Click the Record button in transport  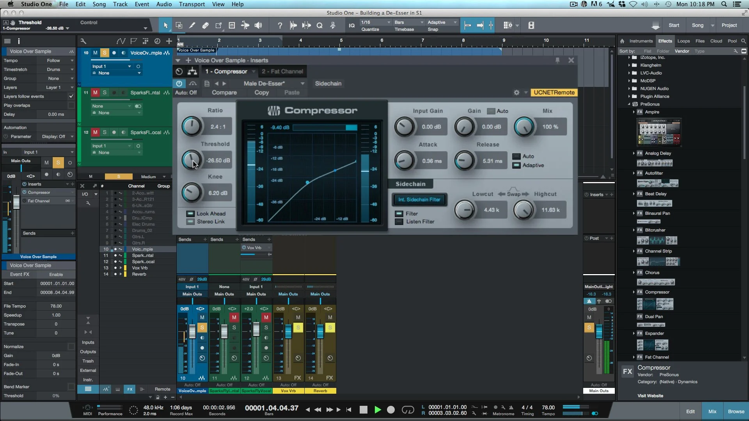pos(390,410)
